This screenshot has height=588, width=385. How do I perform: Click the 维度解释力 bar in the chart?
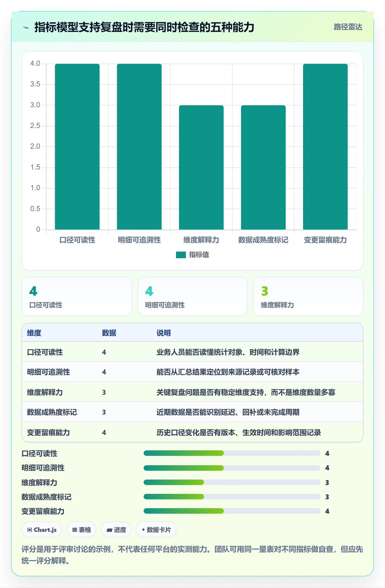(x=201, y=167)
